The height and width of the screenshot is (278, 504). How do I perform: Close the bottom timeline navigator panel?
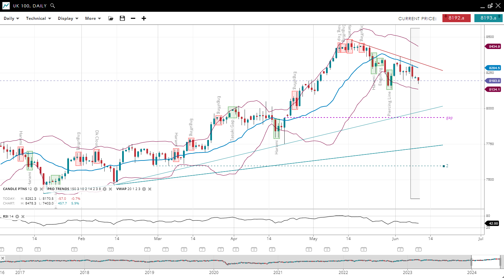3,258
